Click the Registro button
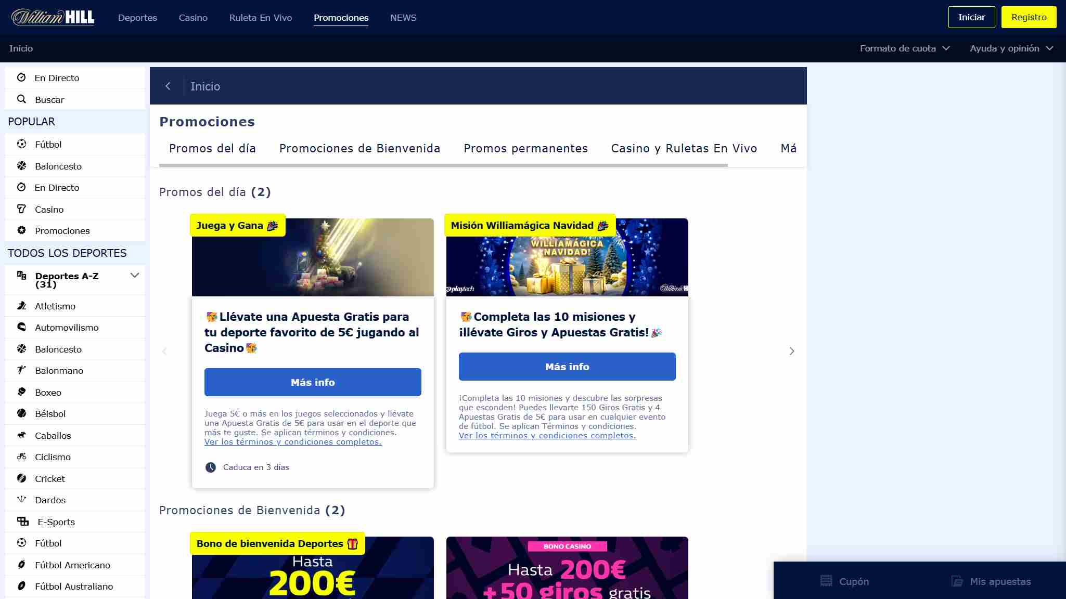Viewport: 1066px width, 599px height. [x=1029, y=17]
